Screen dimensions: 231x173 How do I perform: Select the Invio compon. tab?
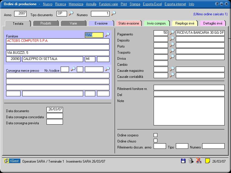[x=157, y=23]
